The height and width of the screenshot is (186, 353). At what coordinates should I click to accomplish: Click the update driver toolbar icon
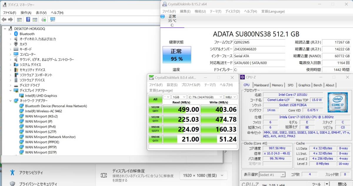point(44,20)
